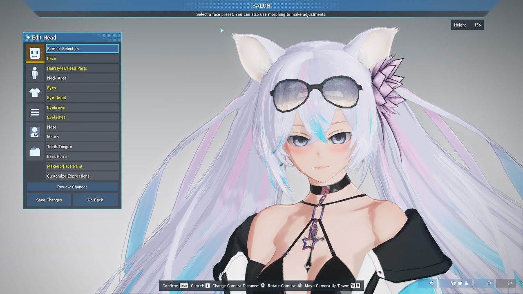Click the Rotate Camera hint
523x294 pixels.
pyautogui.click(x=285, y=286)
